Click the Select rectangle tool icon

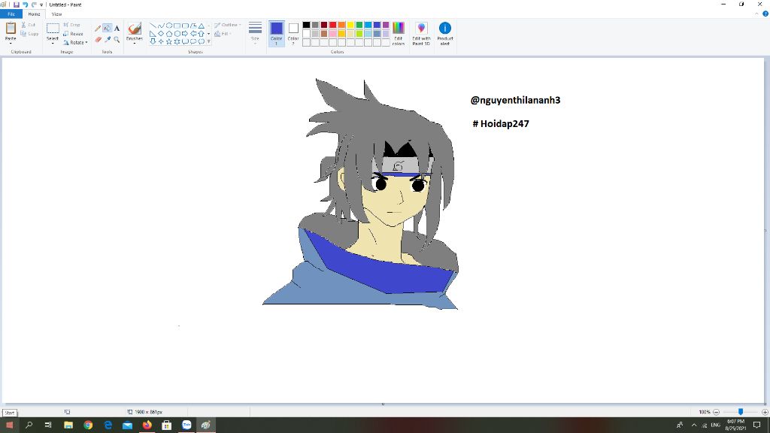[53, 29]
